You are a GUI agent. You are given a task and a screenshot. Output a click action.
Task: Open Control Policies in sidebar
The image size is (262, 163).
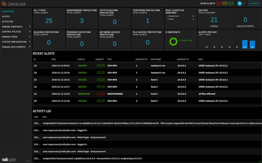point(11,32)
